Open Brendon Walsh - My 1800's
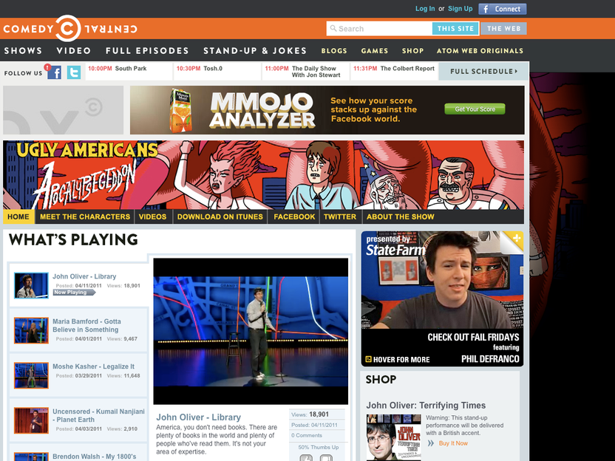 click(94, 457)
